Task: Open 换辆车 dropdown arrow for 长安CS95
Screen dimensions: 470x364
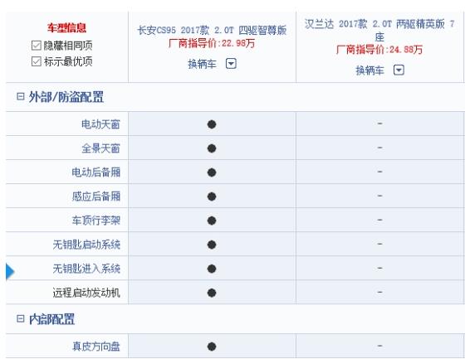Action: point(231,64)
